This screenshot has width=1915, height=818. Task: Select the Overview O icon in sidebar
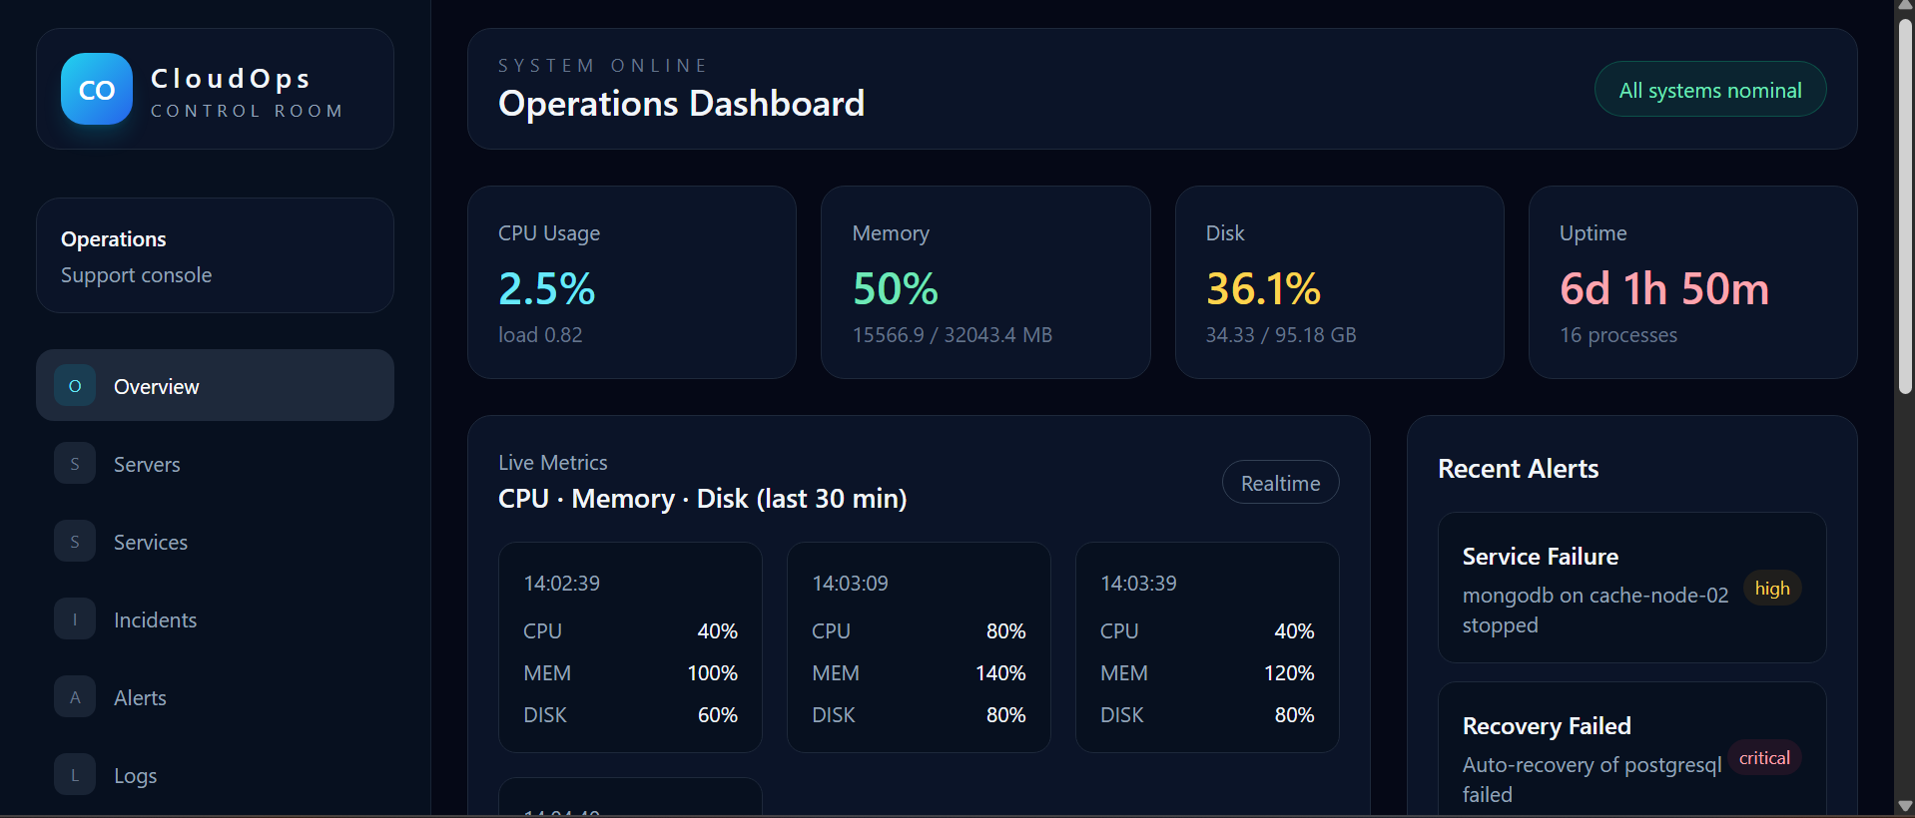[75, 386]
